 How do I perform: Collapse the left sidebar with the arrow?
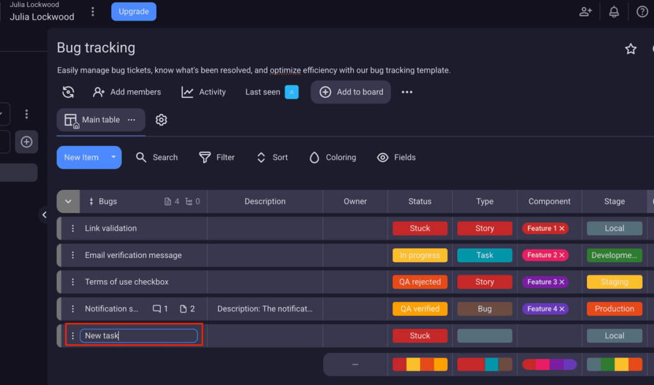44,215
